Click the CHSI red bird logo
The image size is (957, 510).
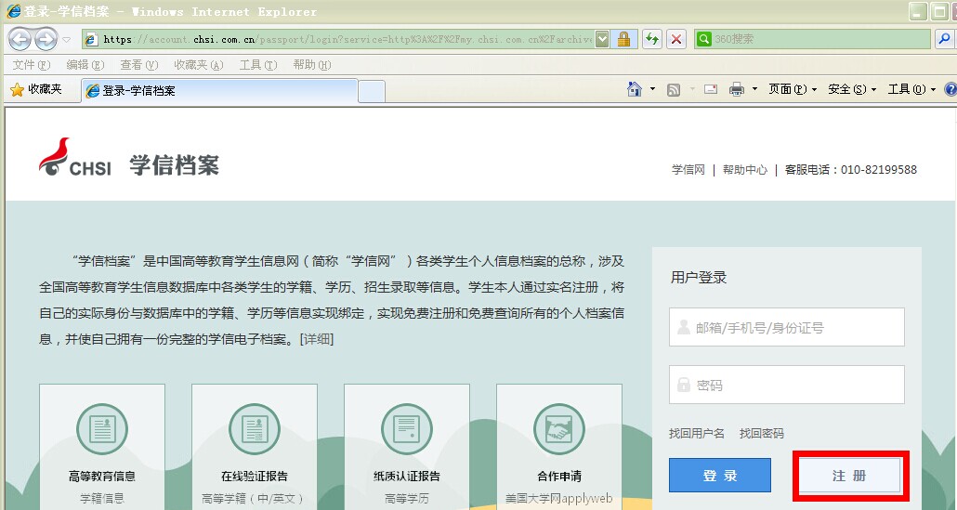(x=75, y=158)
